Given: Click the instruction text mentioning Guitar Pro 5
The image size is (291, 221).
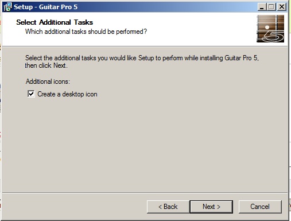Looking at the screenshot, I should (142, 61).
